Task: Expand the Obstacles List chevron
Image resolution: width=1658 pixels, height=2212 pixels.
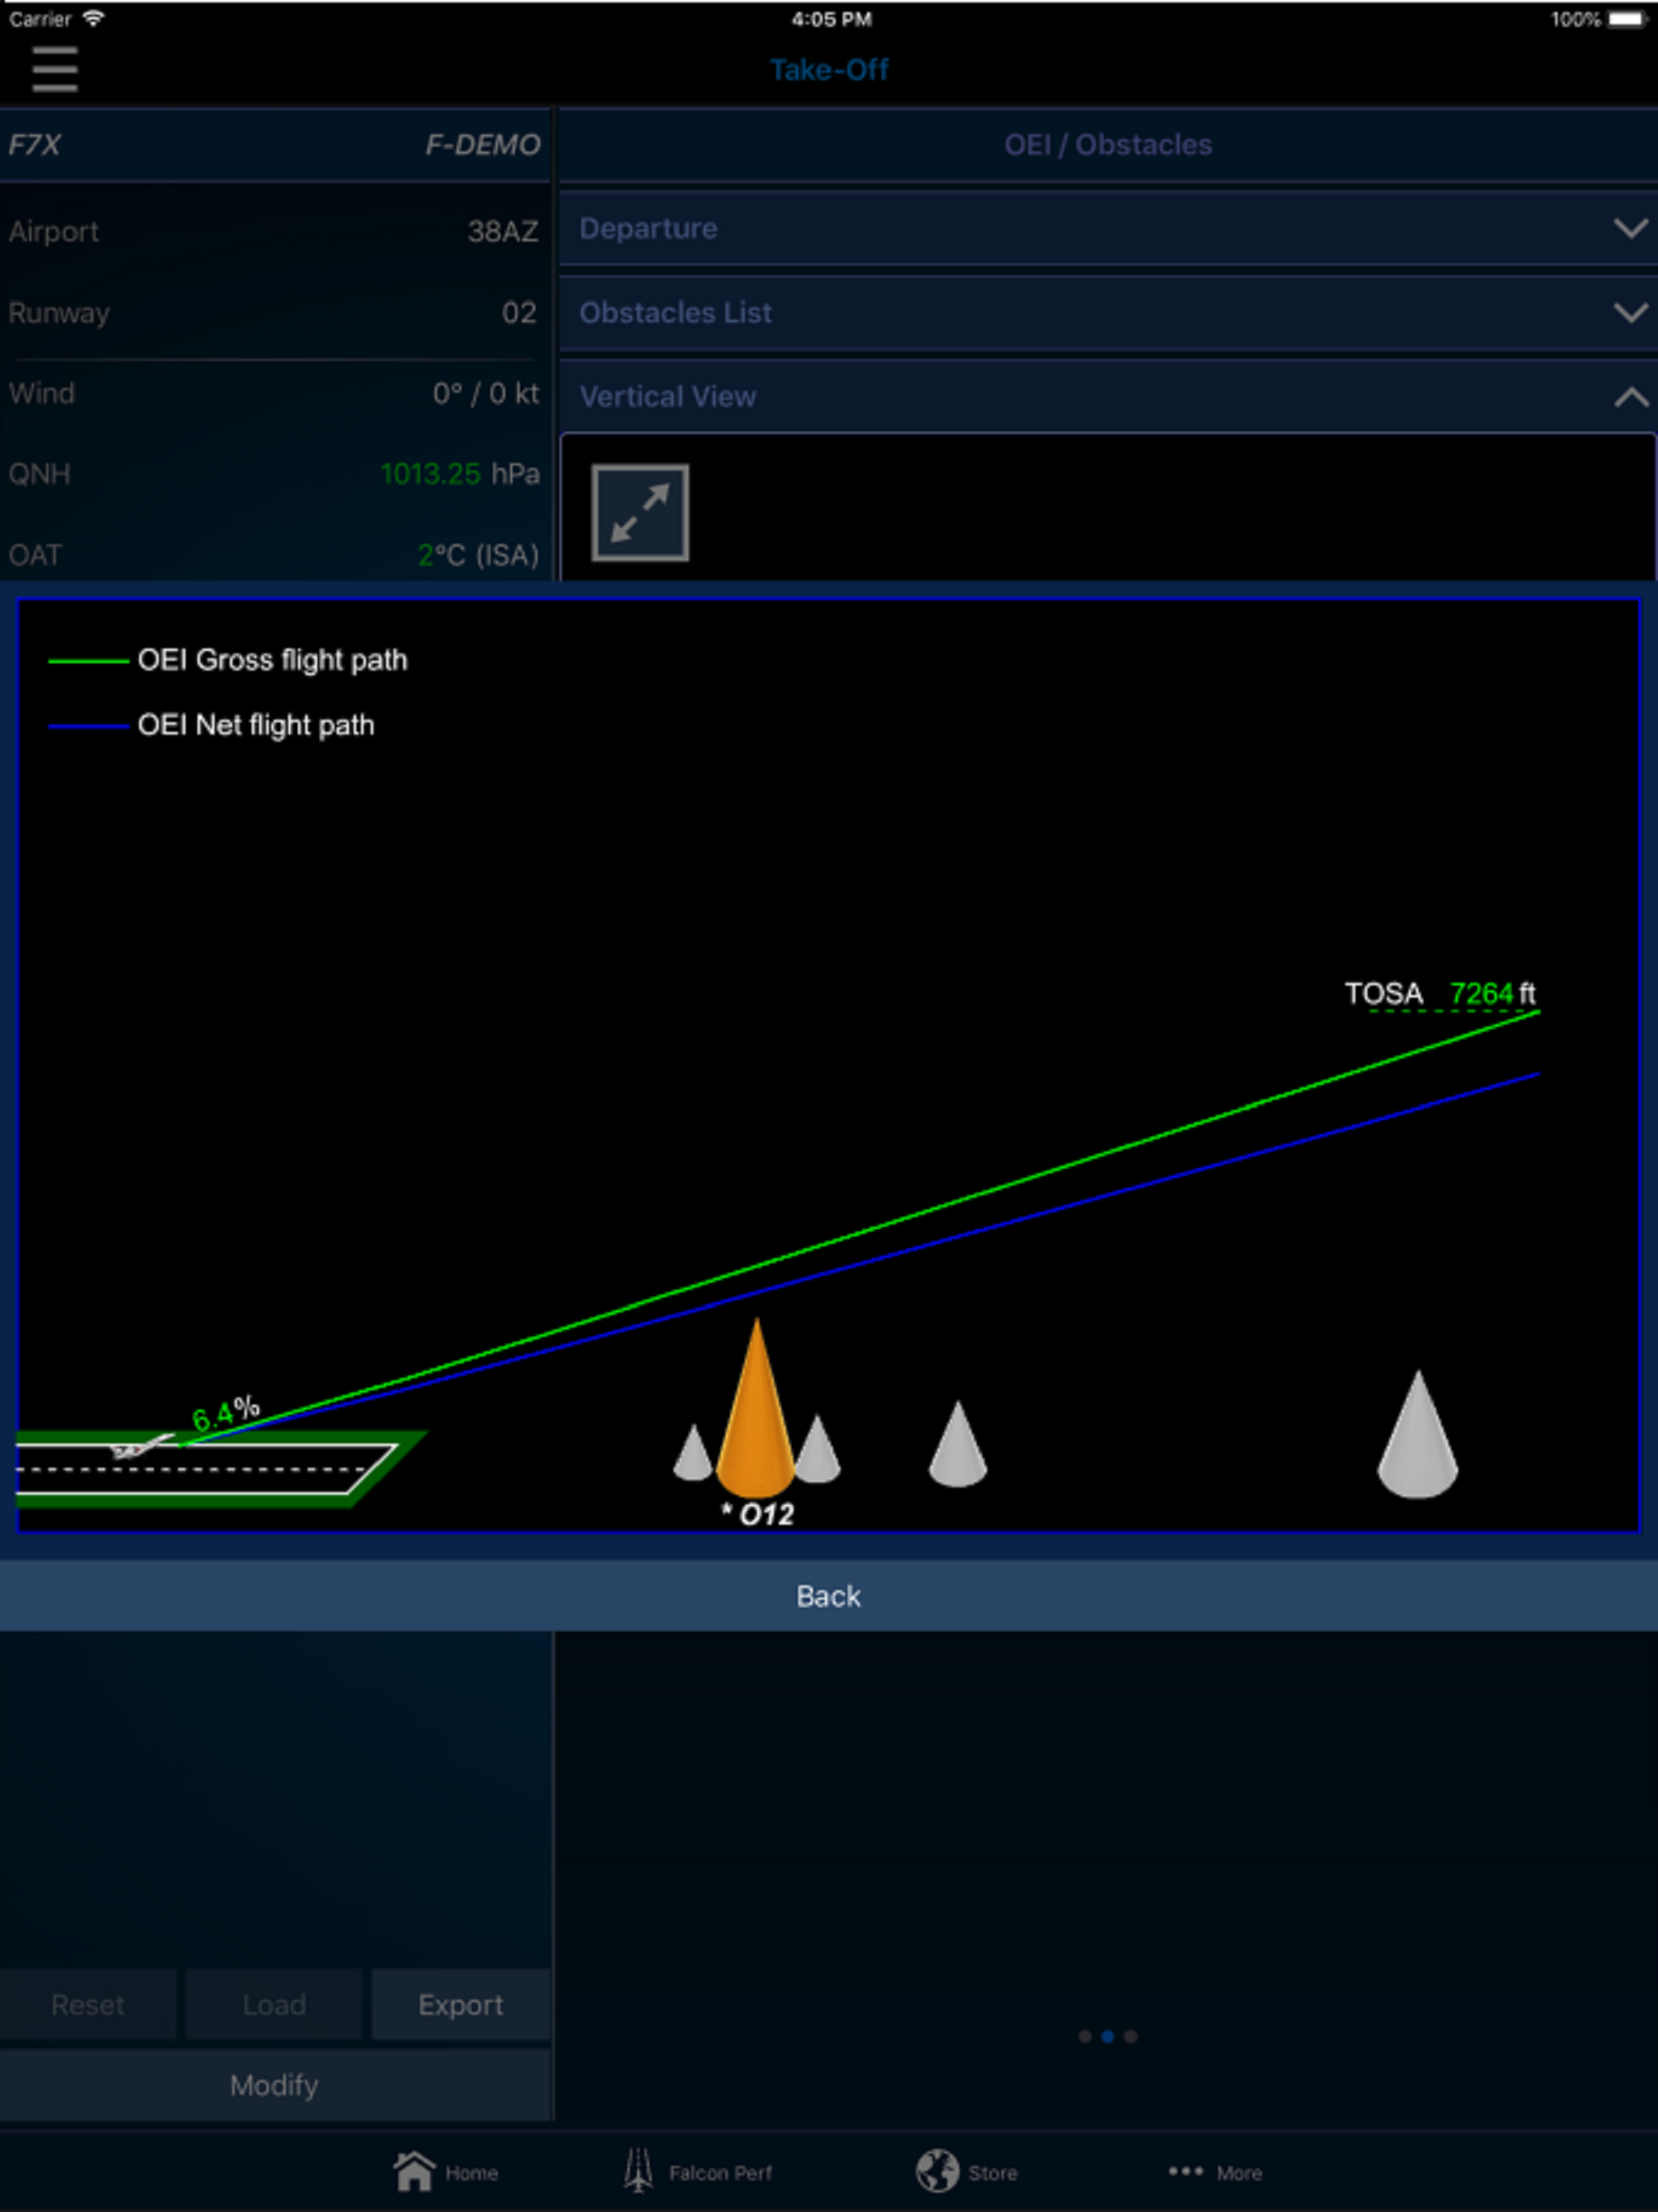Action: click(x=1630, y=313)
